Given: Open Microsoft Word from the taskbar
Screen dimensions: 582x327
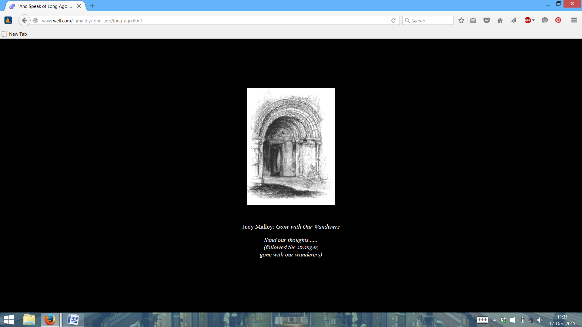Looking at the screenshot, I should click(73, 320).
